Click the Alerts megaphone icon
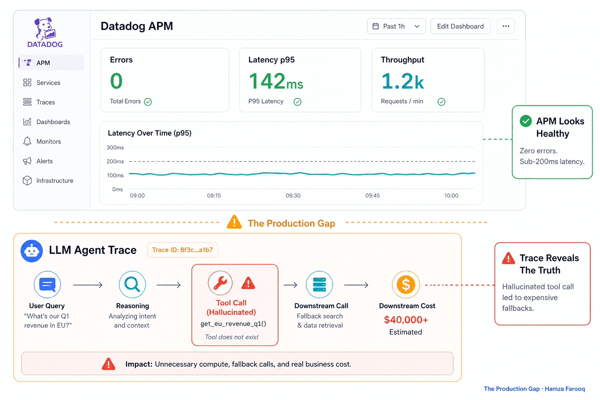This screenshot has height=400, width=600. (x=27, y=161)
